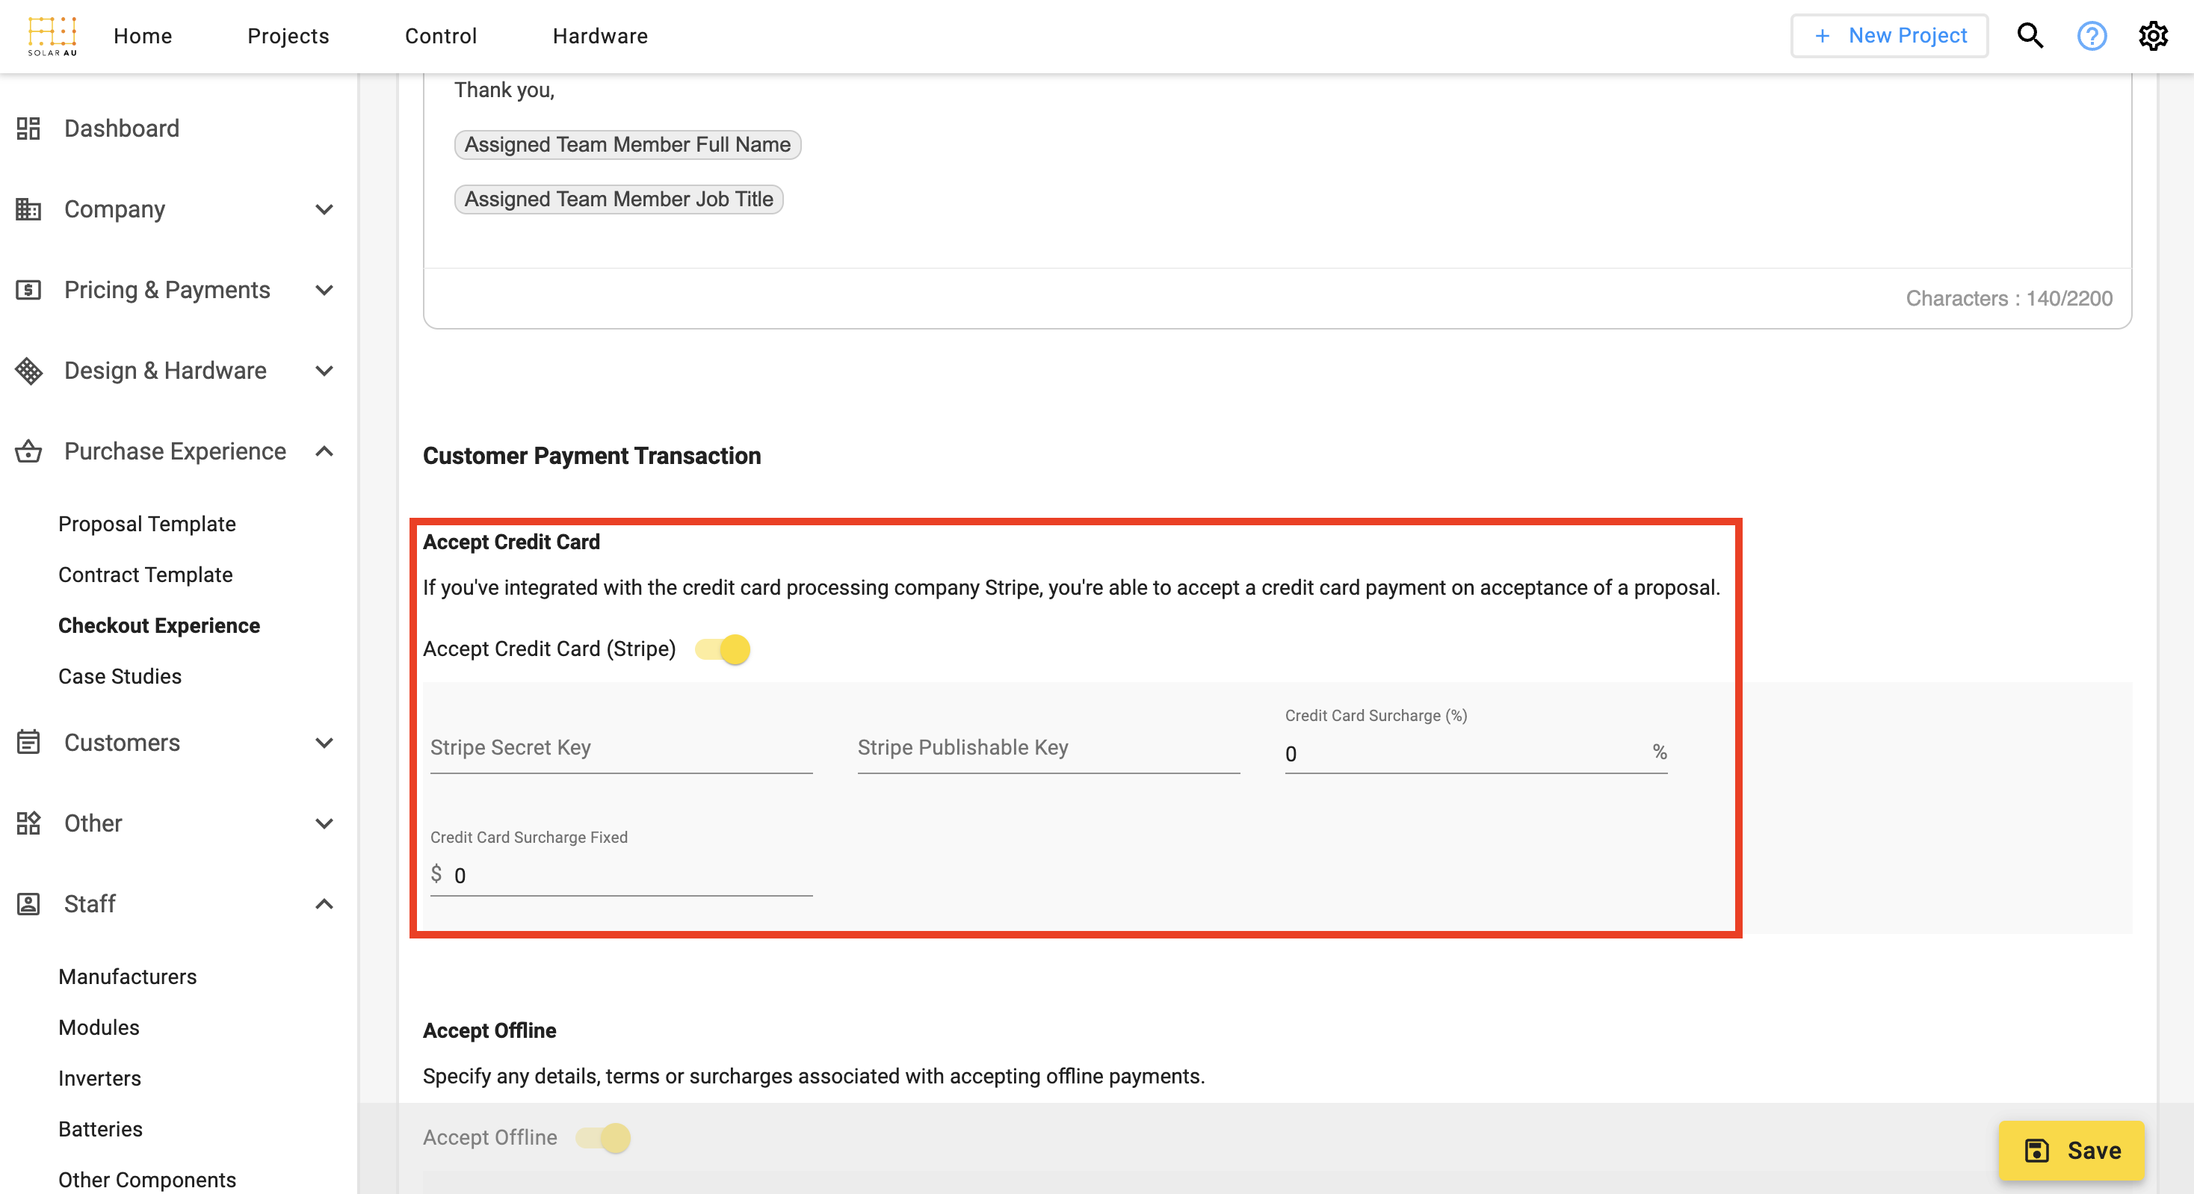Open Other Components in the sidebar

pos(147,1180)
